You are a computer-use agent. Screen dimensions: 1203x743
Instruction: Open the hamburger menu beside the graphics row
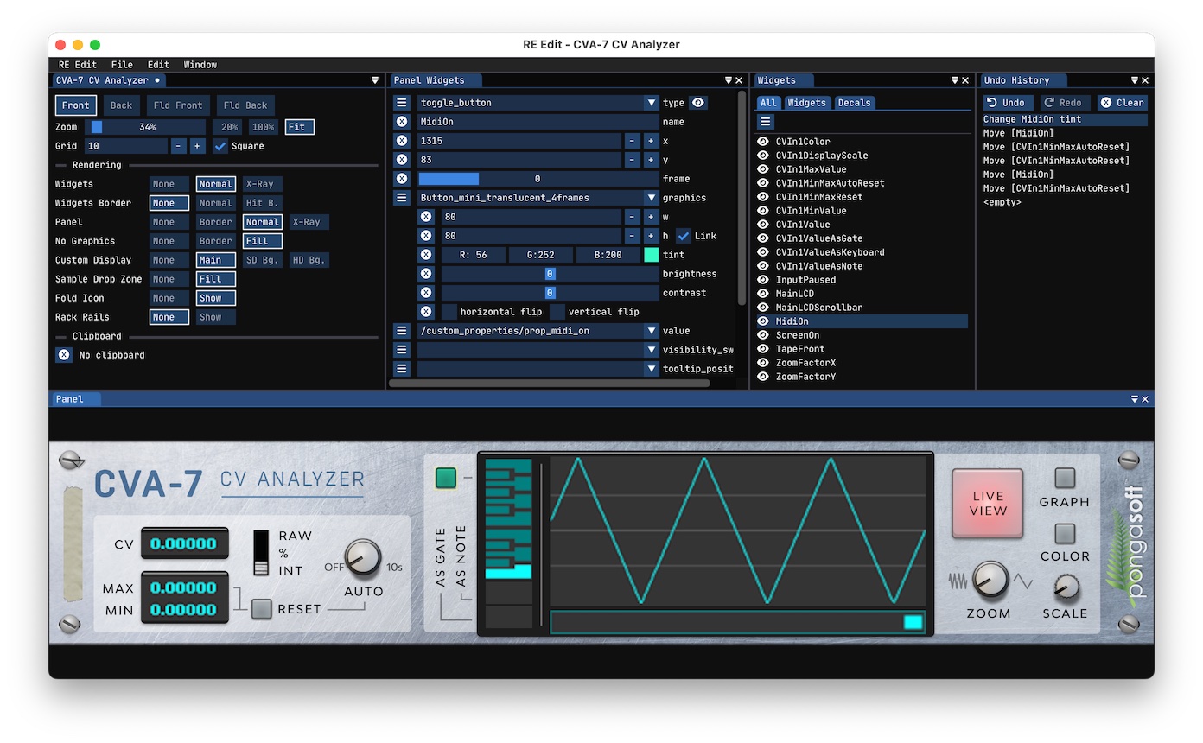click(x=402, y=198)
